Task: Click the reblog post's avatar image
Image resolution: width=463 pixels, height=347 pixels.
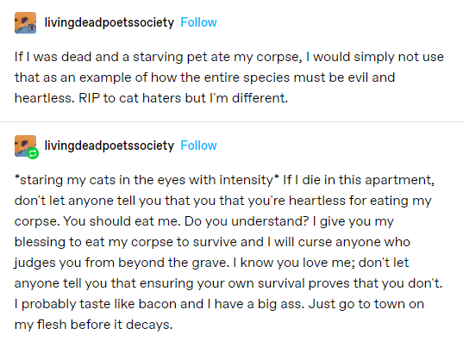Action: (25, 146)
